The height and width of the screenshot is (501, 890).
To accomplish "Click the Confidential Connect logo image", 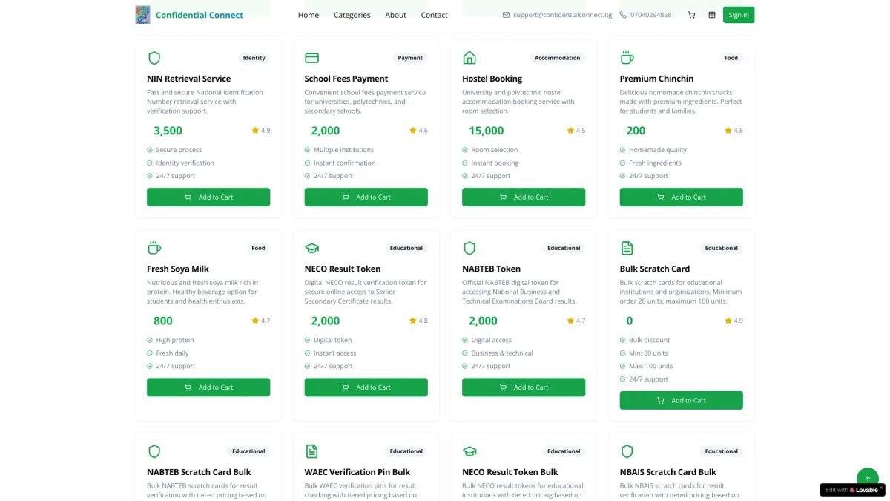I will pyautogui.click(x=142, y=15).
